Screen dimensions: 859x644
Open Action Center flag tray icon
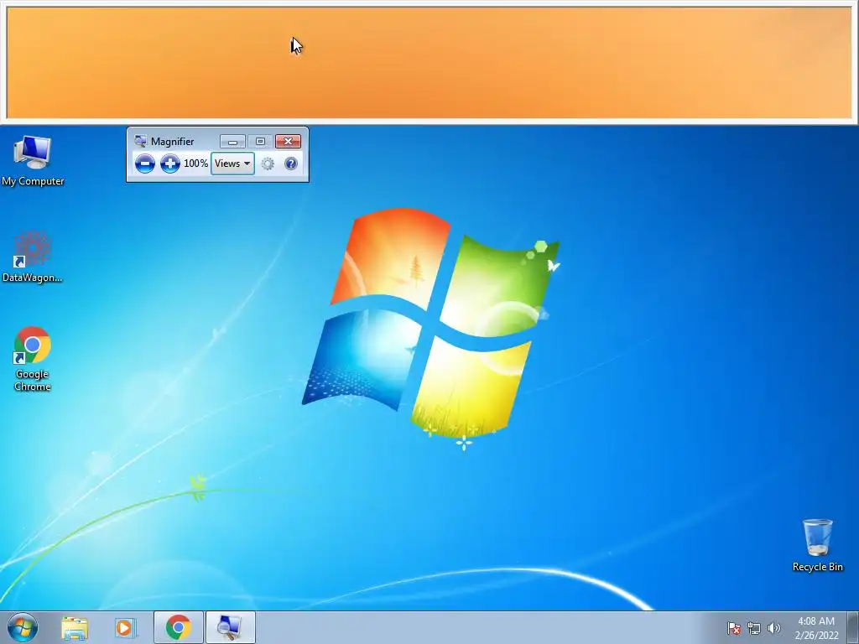pyautogui.click(x=734, y=628)
